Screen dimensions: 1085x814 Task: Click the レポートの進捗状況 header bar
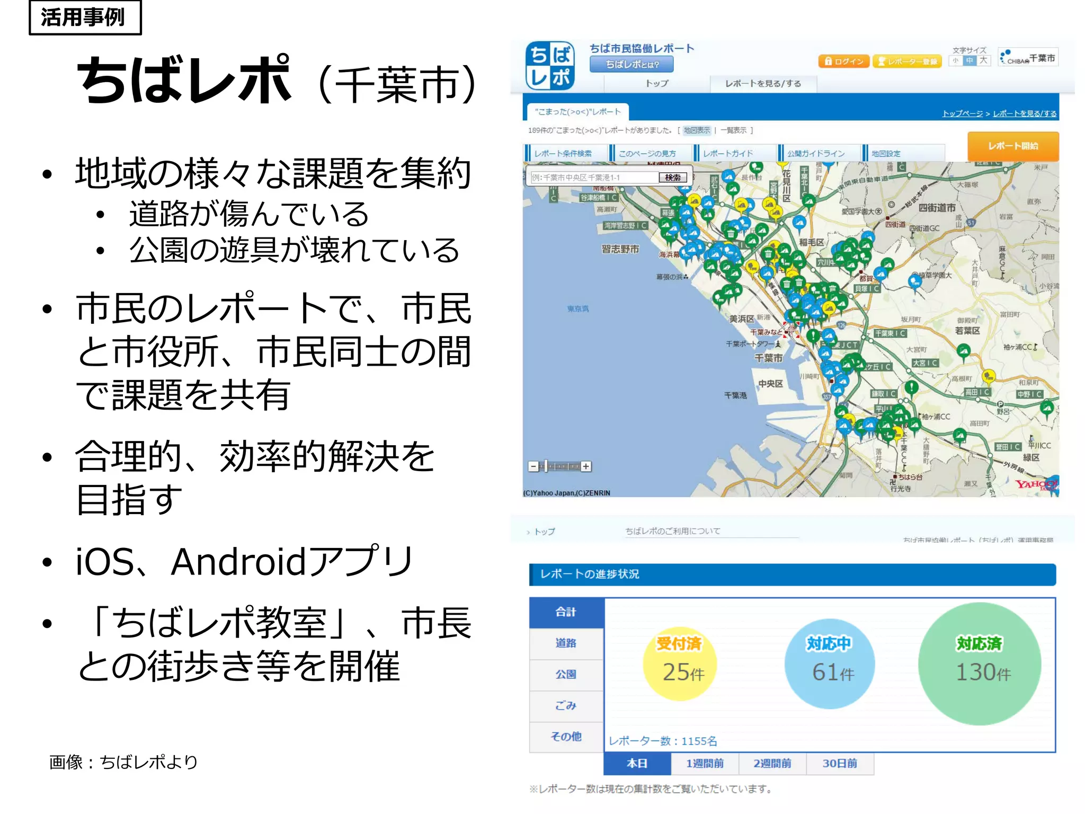(793, 574)
